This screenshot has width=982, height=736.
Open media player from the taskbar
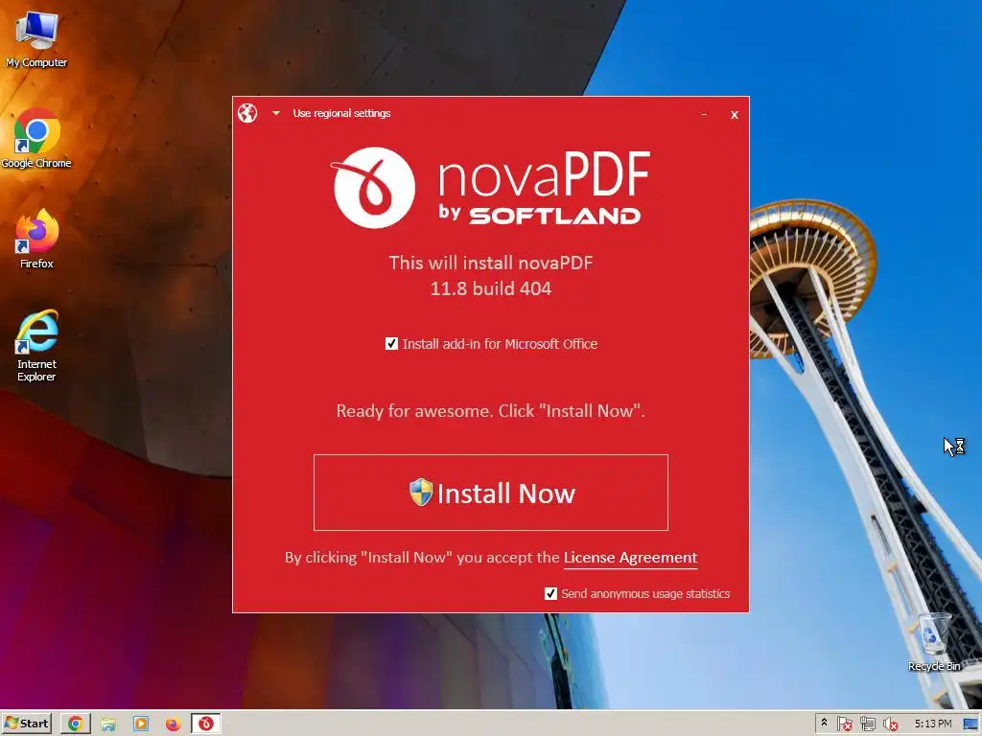click(141, 724)
